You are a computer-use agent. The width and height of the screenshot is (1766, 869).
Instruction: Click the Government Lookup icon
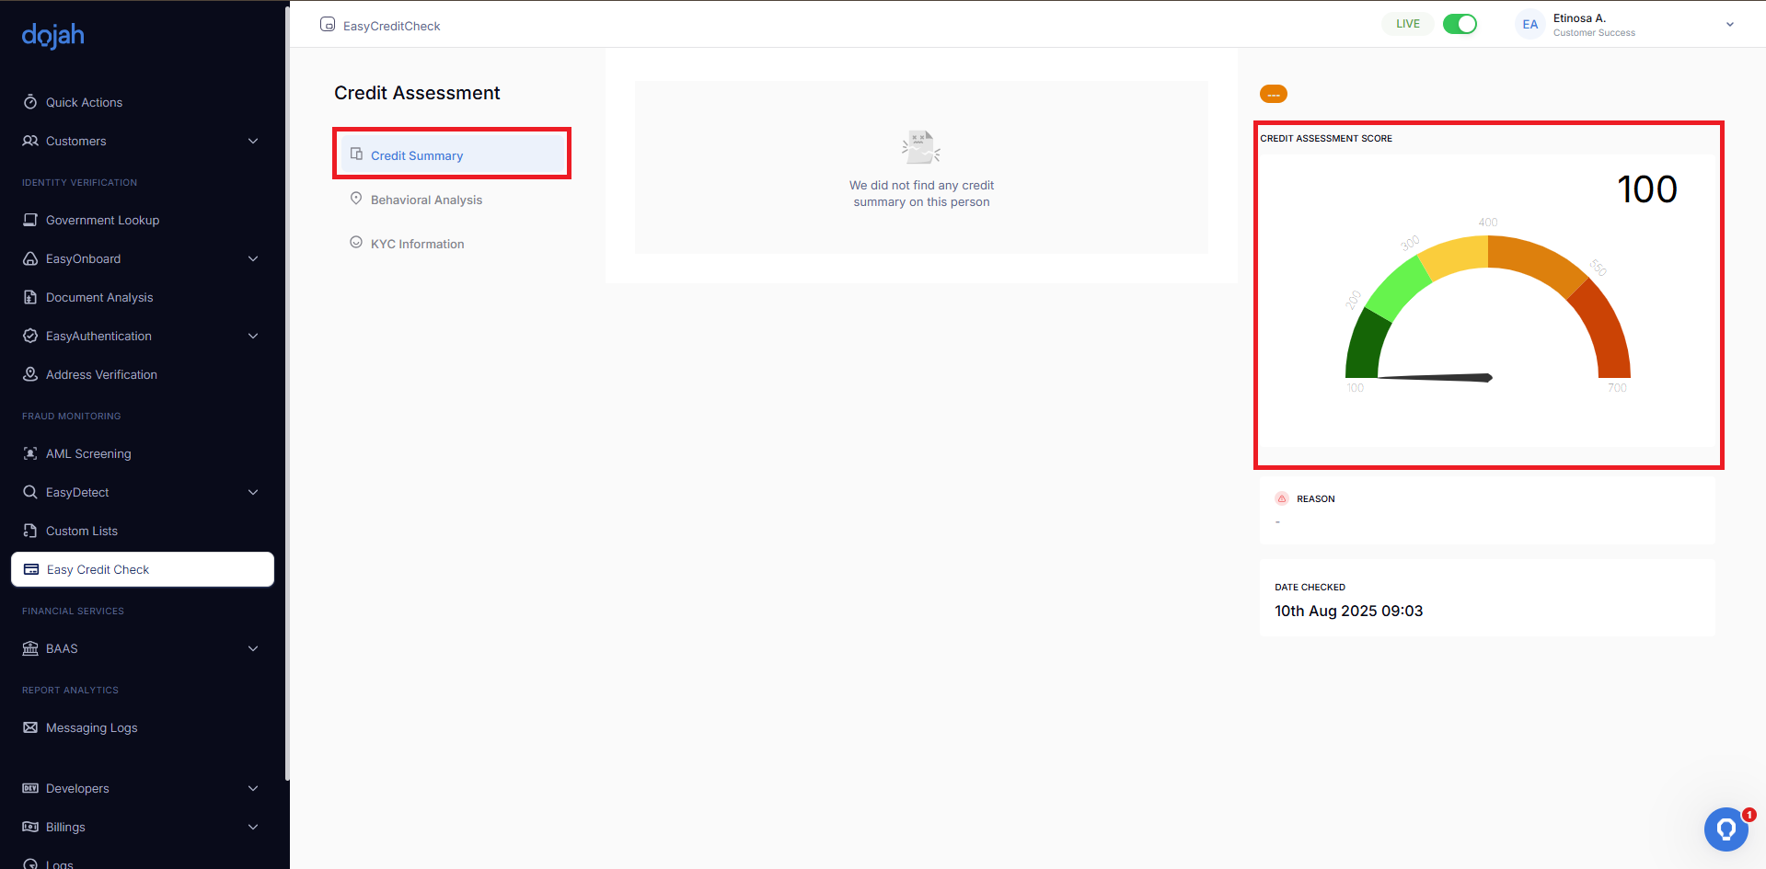click(x=30, y=220)
